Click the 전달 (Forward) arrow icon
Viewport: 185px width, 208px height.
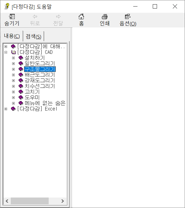[58, 17]
